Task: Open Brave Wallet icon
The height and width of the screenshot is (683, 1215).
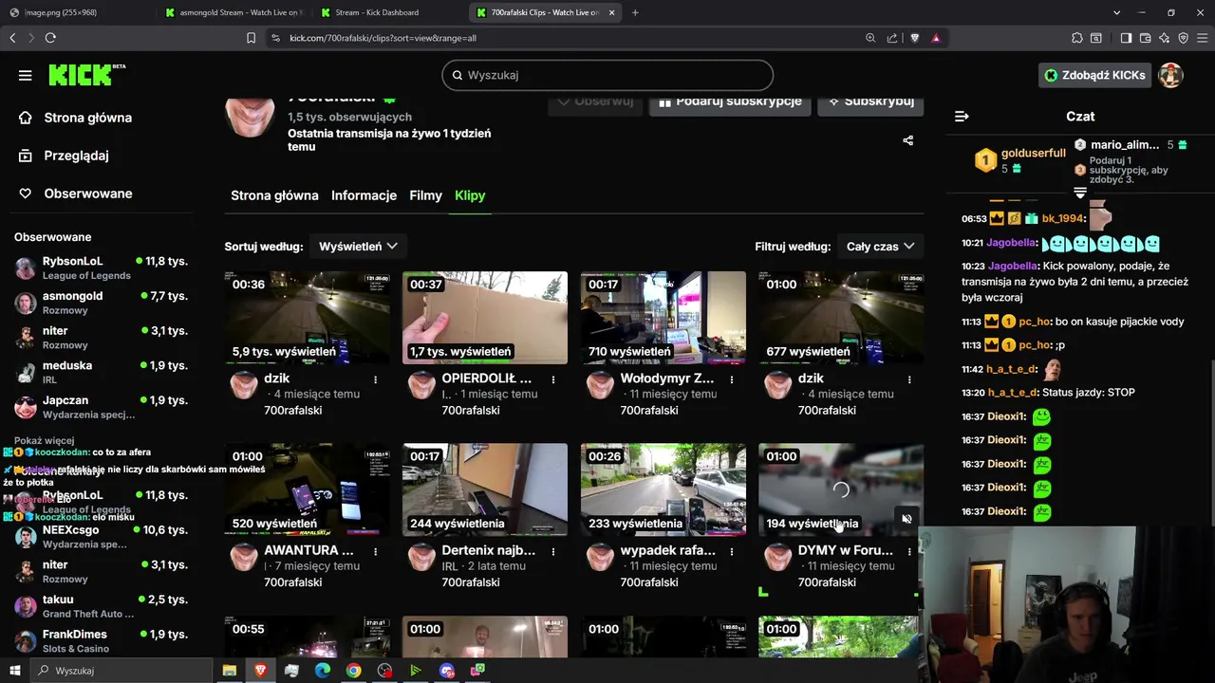Action: (1146, 38)
